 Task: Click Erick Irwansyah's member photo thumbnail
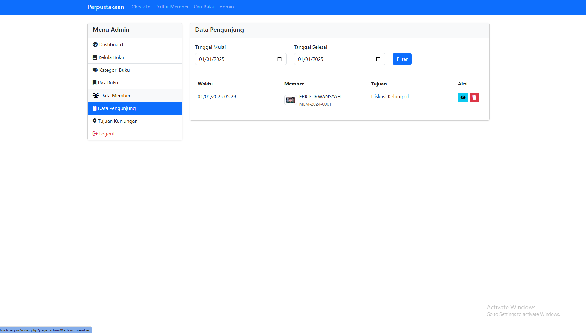point(291,100)
